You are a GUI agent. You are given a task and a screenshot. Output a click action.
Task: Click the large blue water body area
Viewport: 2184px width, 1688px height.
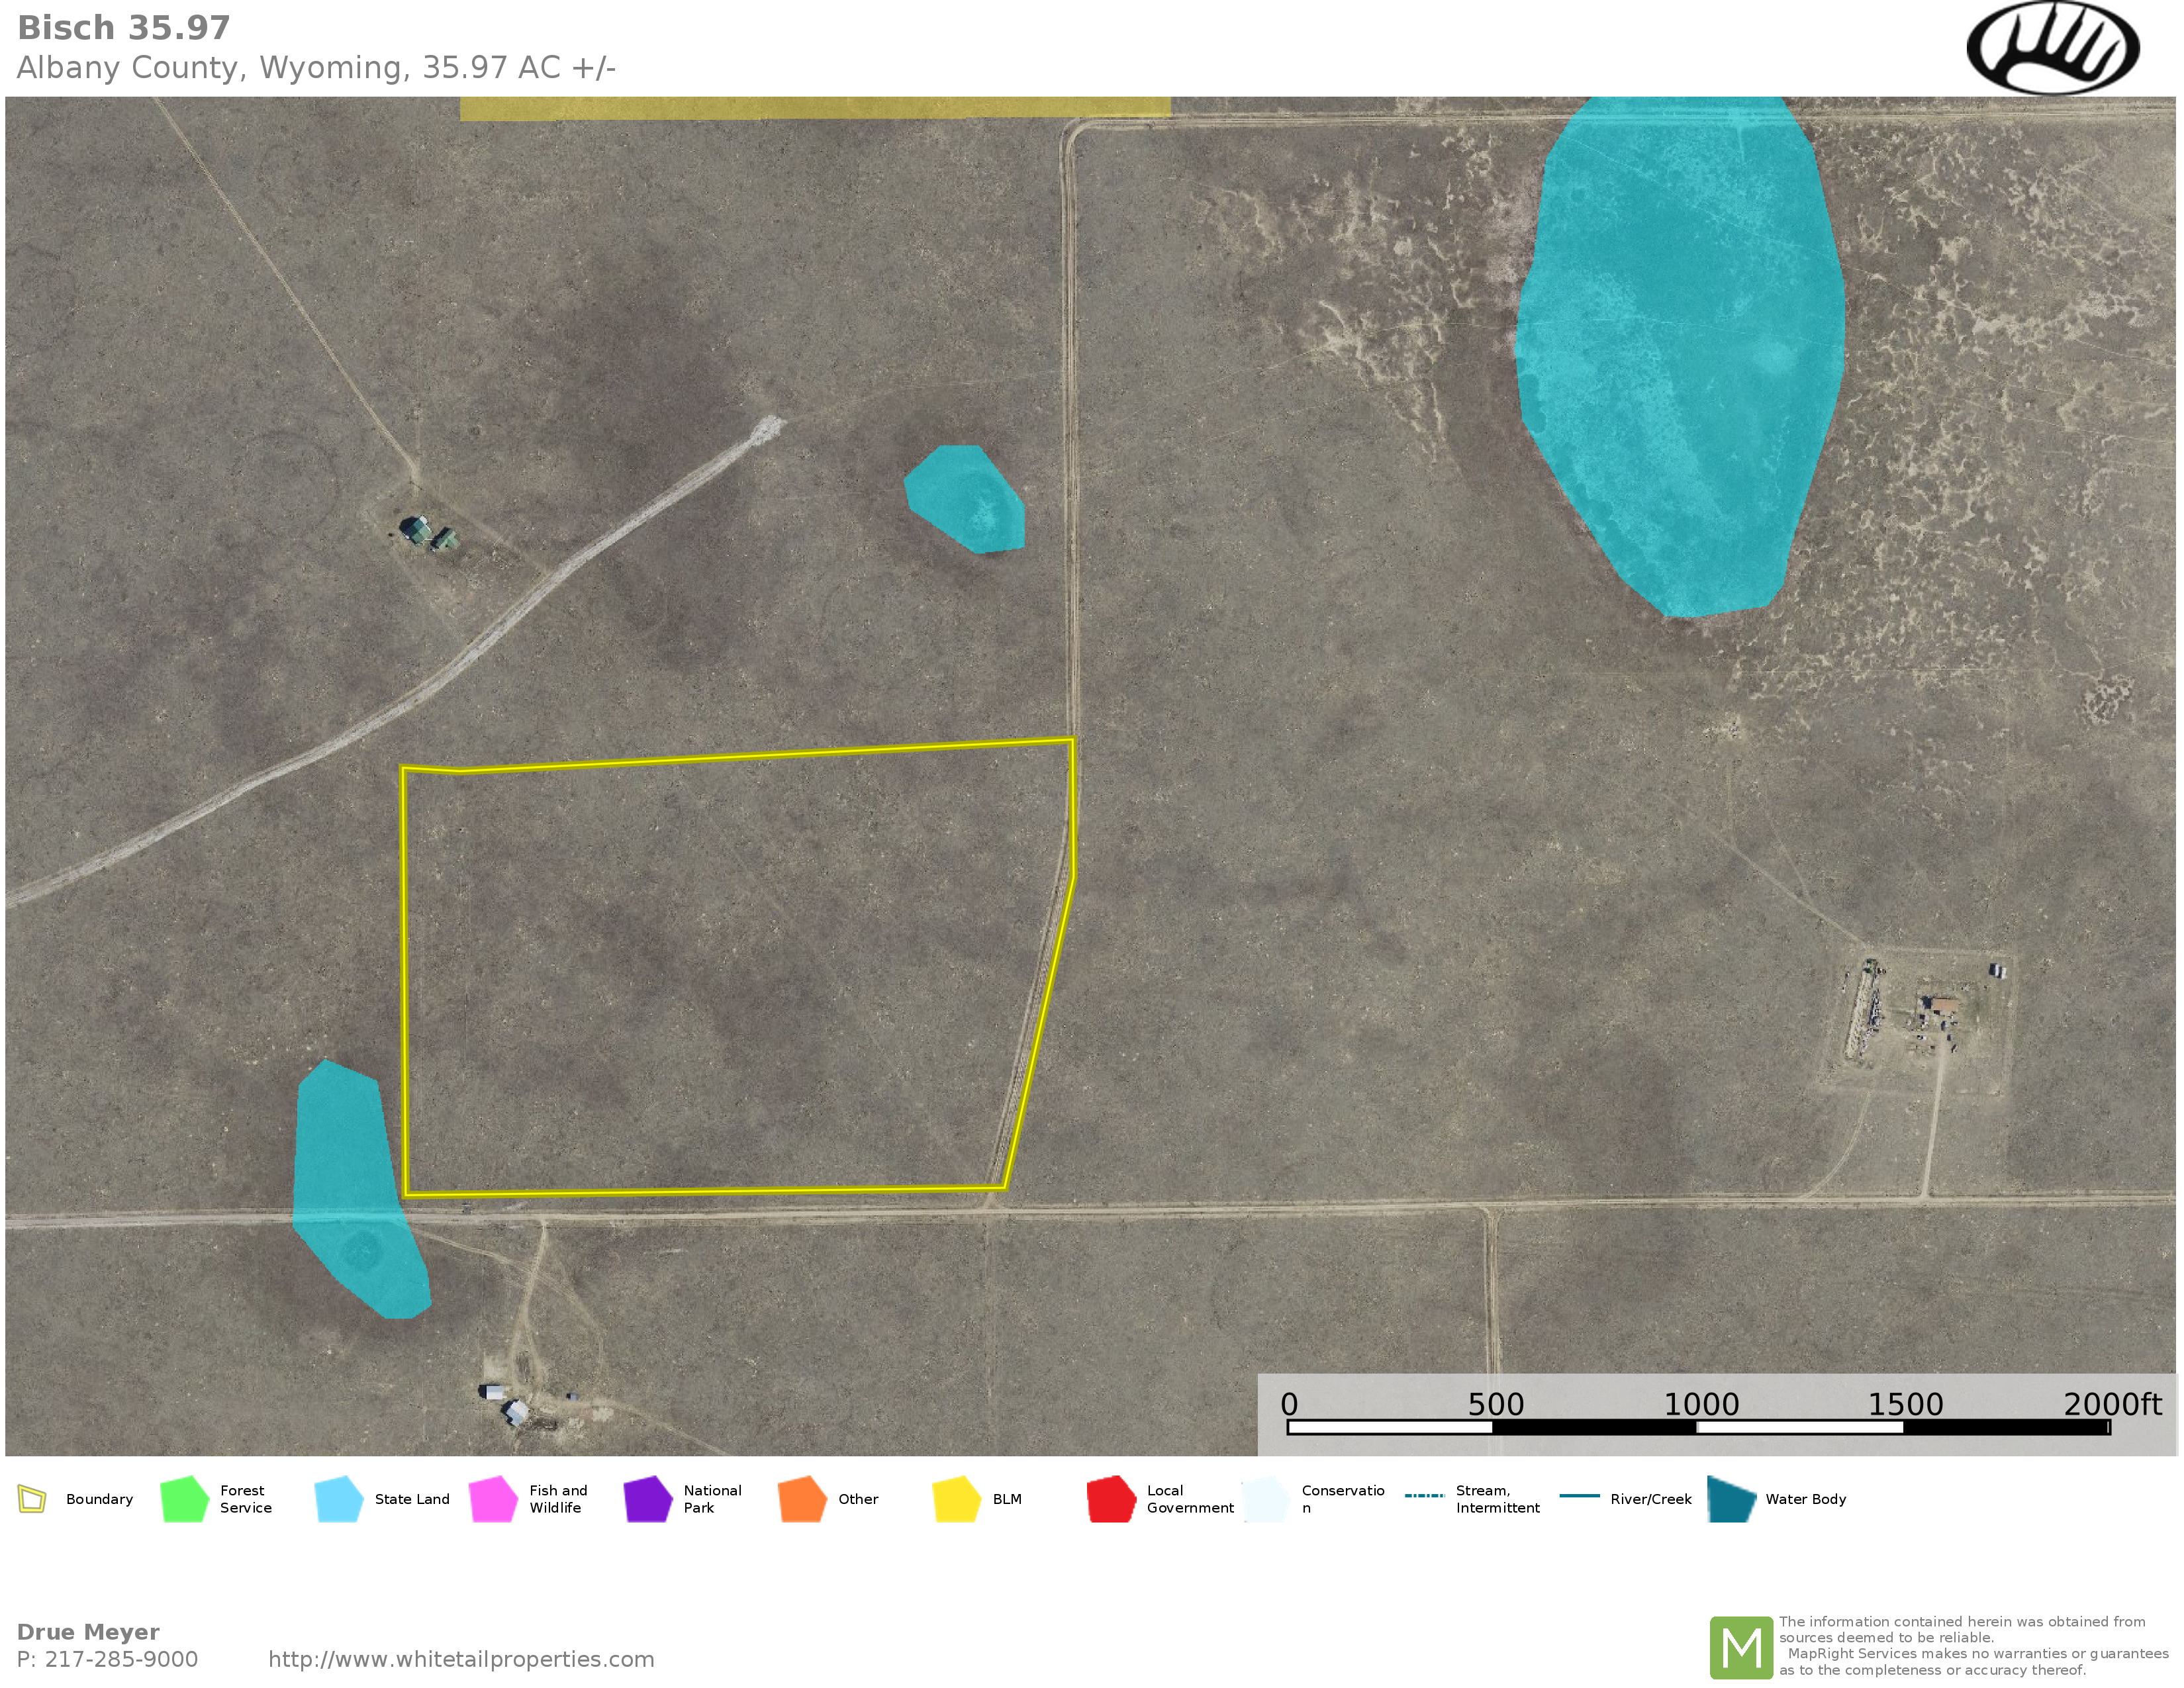pyautogui.click(x=1680, y=350)
